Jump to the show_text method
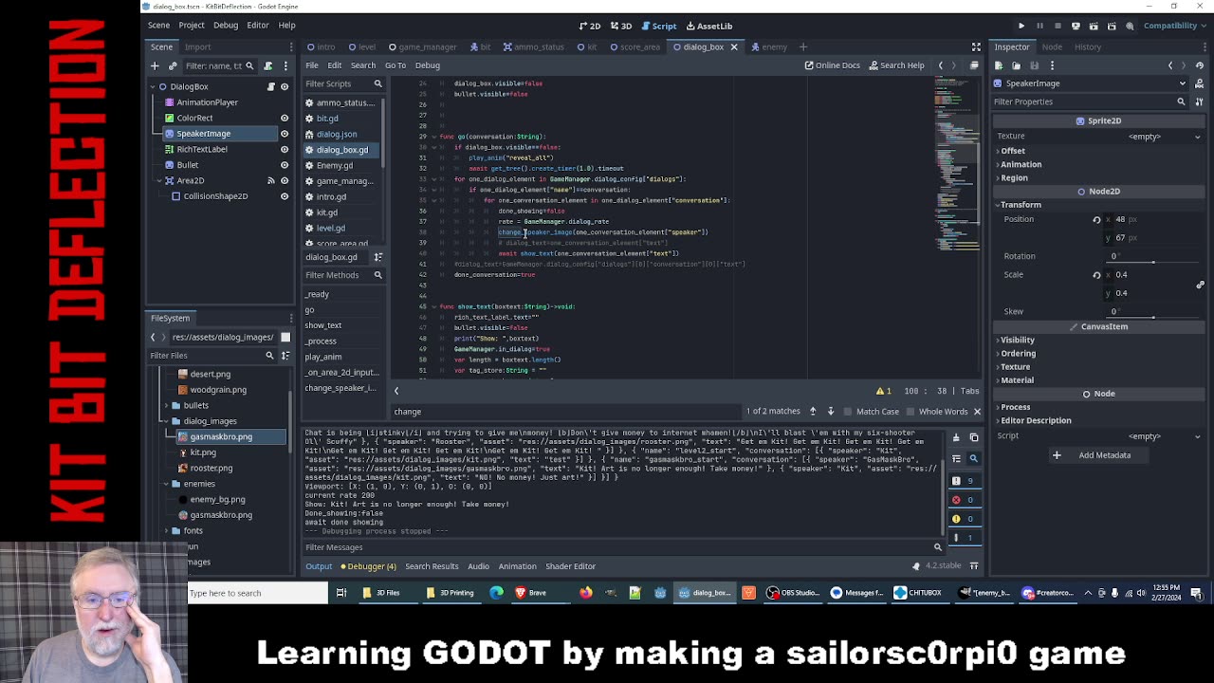 click(322, 325)
